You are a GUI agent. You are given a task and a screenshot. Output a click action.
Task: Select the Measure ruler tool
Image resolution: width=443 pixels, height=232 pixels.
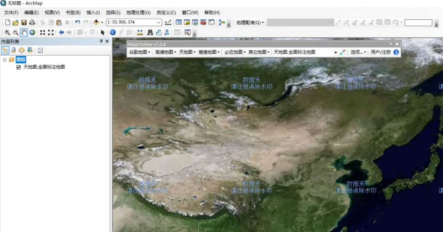point(139,32)
